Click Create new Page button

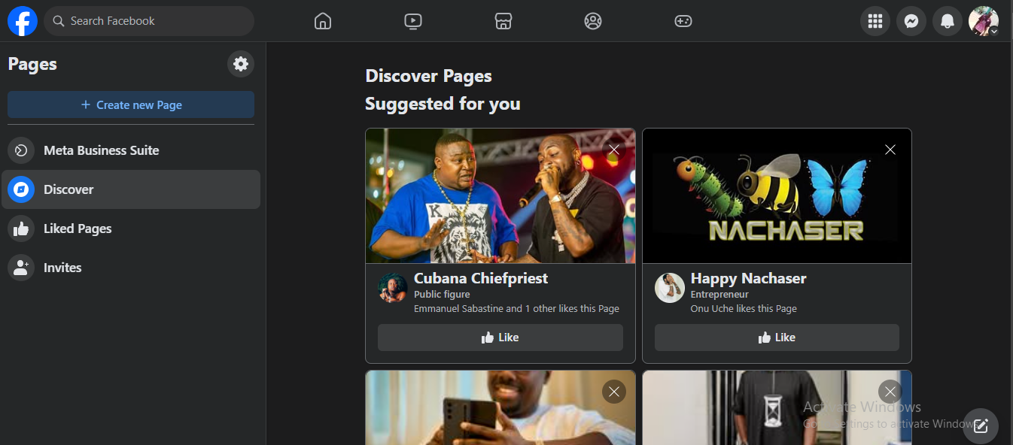point(131,105)
